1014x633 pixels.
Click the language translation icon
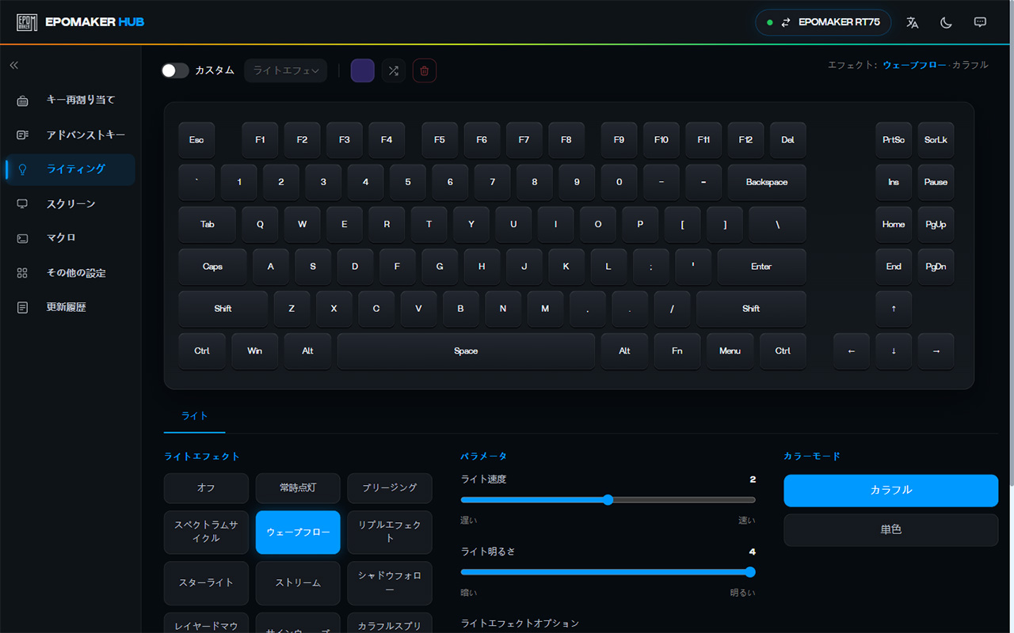pos(913,22)
